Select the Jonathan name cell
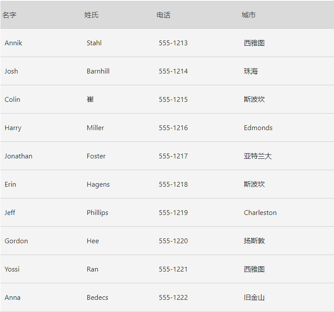 pyautogui.click(x=18, y=156)
